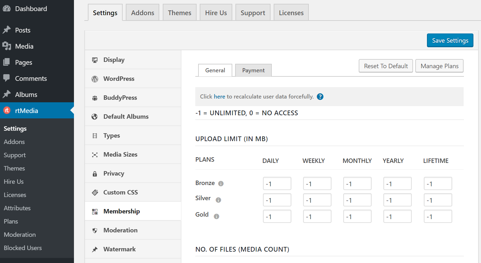Click the BuddyPress icon in settings sidebar
Screen dimensions: 481x263
pyautogui.click(x=94, y=97)
